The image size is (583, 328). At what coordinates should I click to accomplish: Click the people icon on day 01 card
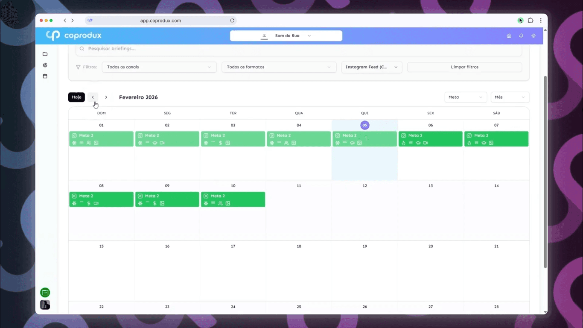89,143
